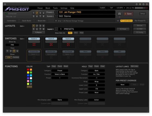Open TAP Category dropdown showing Preset
The image size is (152, 116).
(x=60, y=71)
